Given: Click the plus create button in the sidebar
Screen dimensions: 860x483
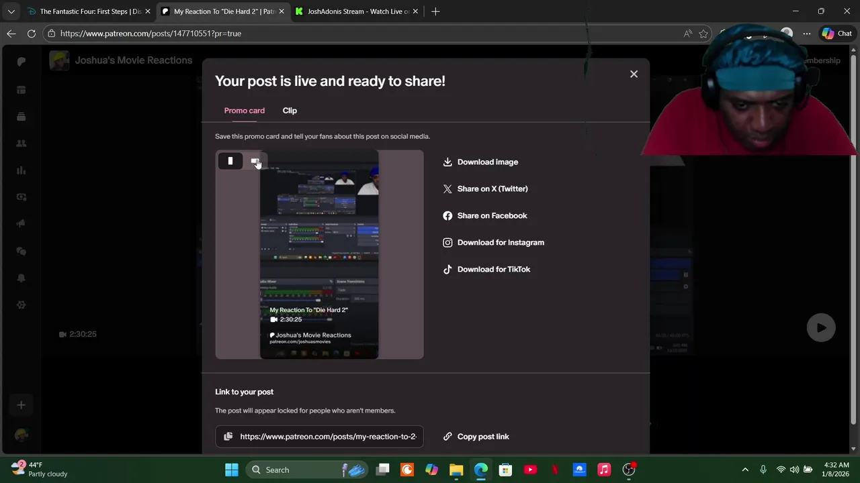Looking at the screenshot, I should coord(21,405).
